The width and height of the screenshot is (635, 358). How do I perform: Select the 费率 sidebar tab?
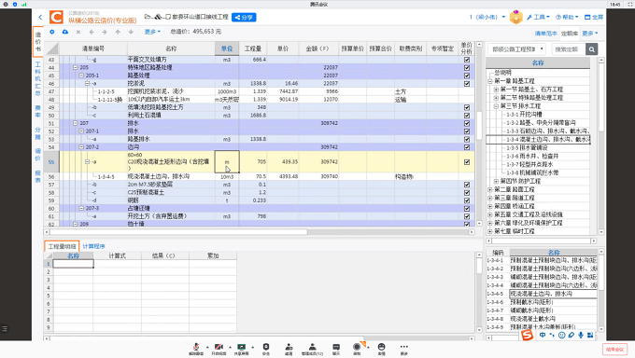click(x=37, y=111)
